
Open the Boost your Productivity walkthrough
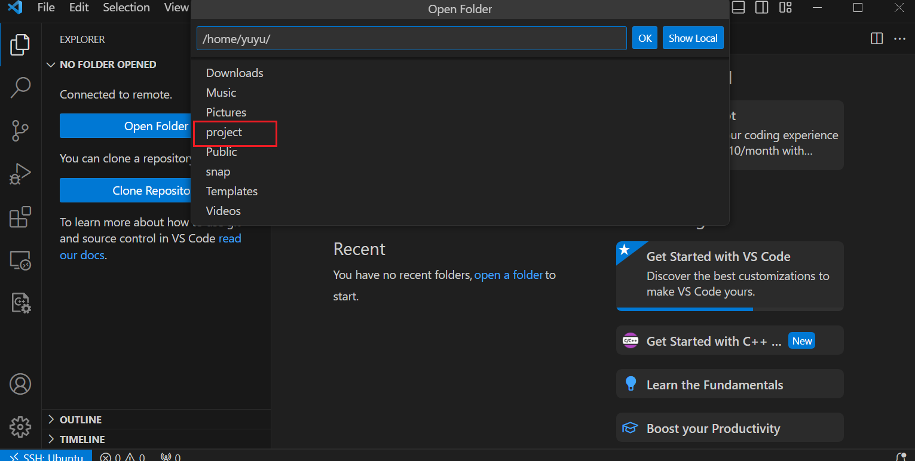[730, 428]
